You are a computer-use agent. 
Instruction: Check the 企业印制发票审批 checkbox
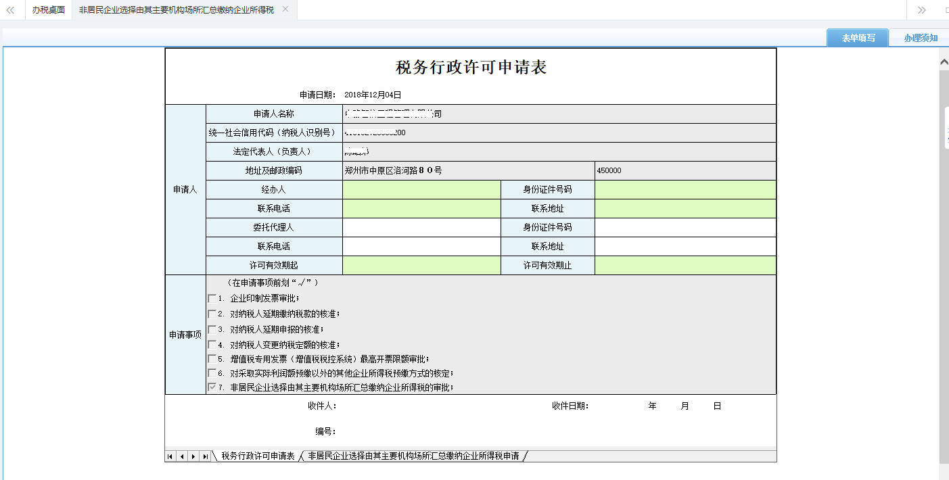click(212, 298)
